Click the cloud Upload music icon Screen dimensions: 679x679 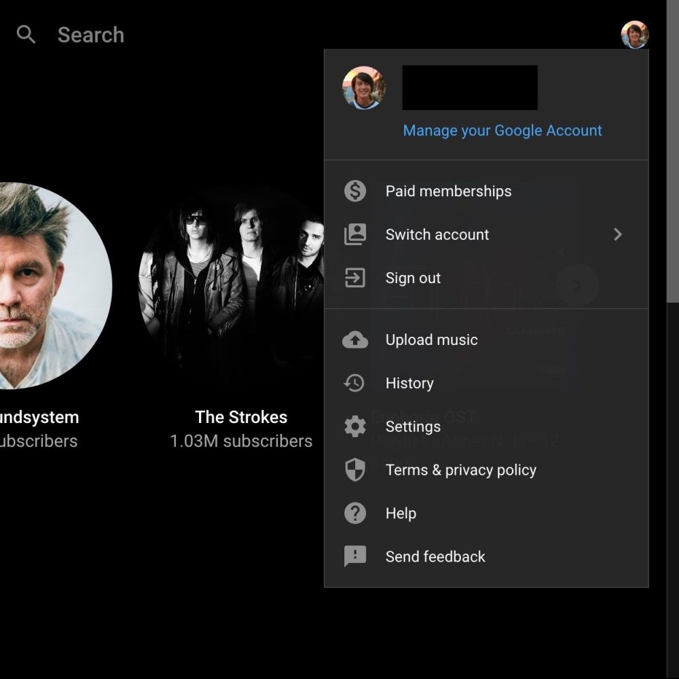pos(355,339)
